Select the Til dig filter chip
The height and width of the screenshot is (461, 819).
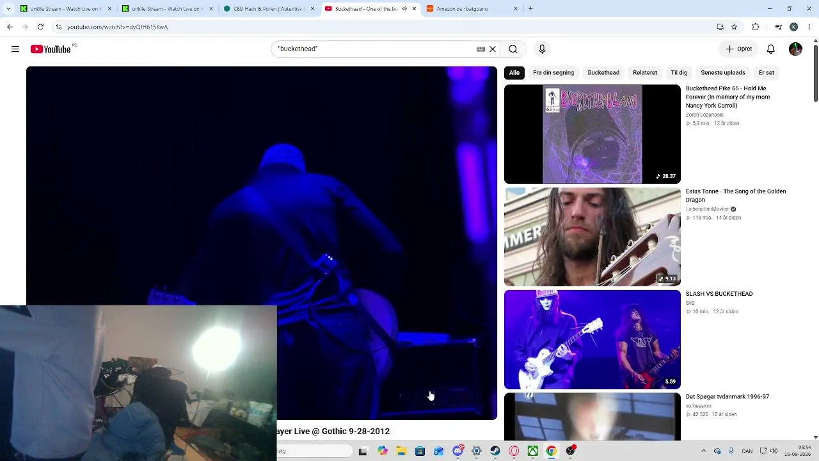click(679, 73)
